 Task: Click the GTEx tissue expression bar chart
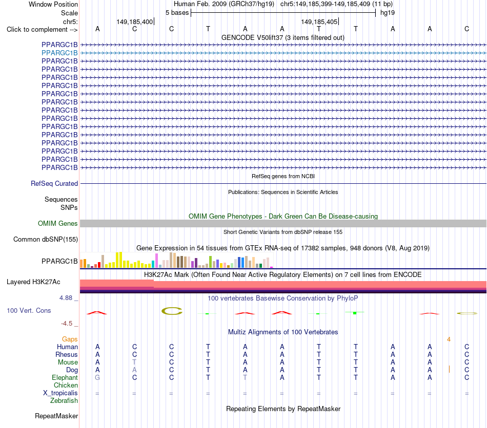(x=176, y=260)
